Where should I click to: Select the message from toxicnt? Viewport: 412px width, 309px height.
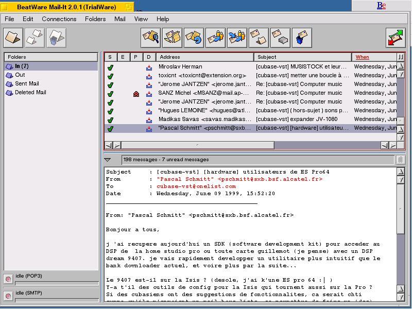[251, 75]
